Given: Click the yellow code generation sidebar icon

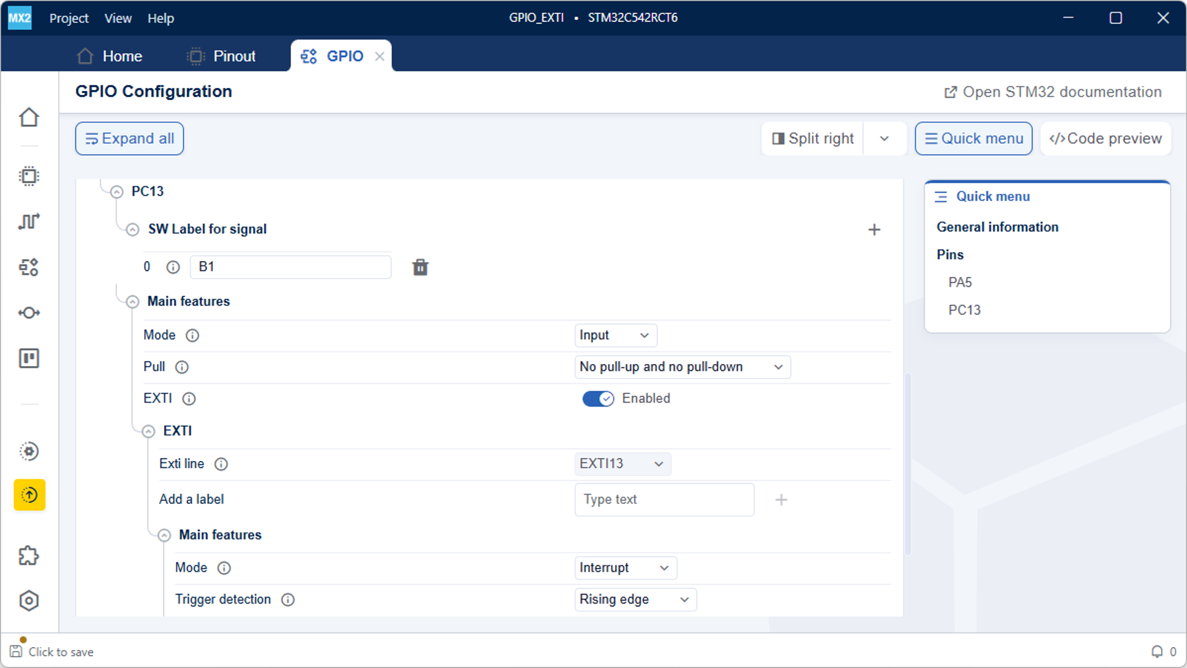Looking at the screenshot, I should point(29,495).
